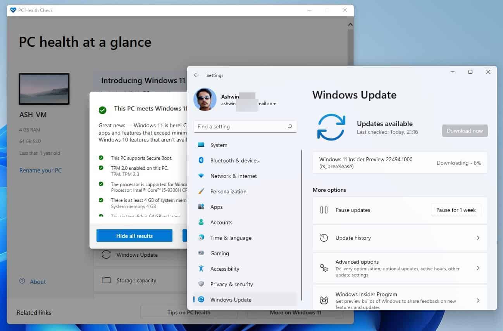Click Pause for 1 week button

click(x=456, y=210)
